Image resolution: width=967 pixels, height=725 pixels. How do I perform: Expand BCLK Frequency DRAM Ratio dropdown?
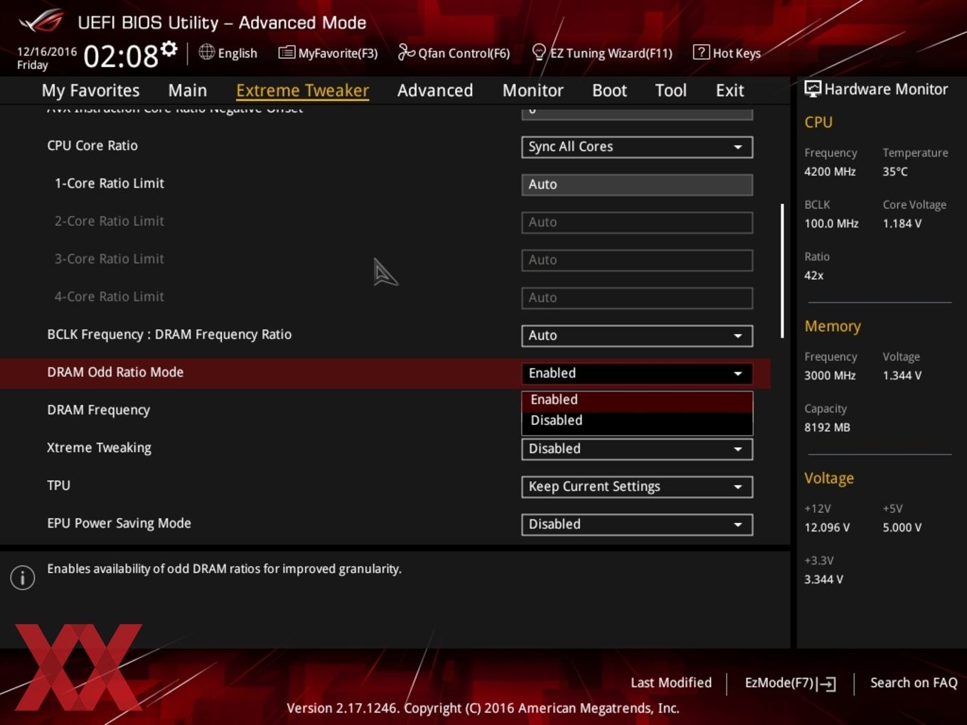tap(637, 335)
